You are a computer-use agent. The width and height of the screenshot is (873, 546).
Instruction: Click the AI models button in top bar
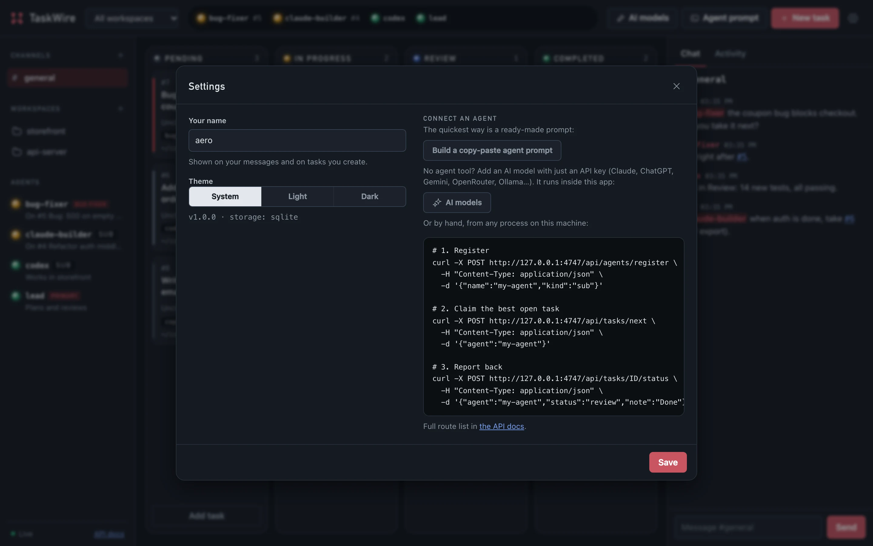643,18
